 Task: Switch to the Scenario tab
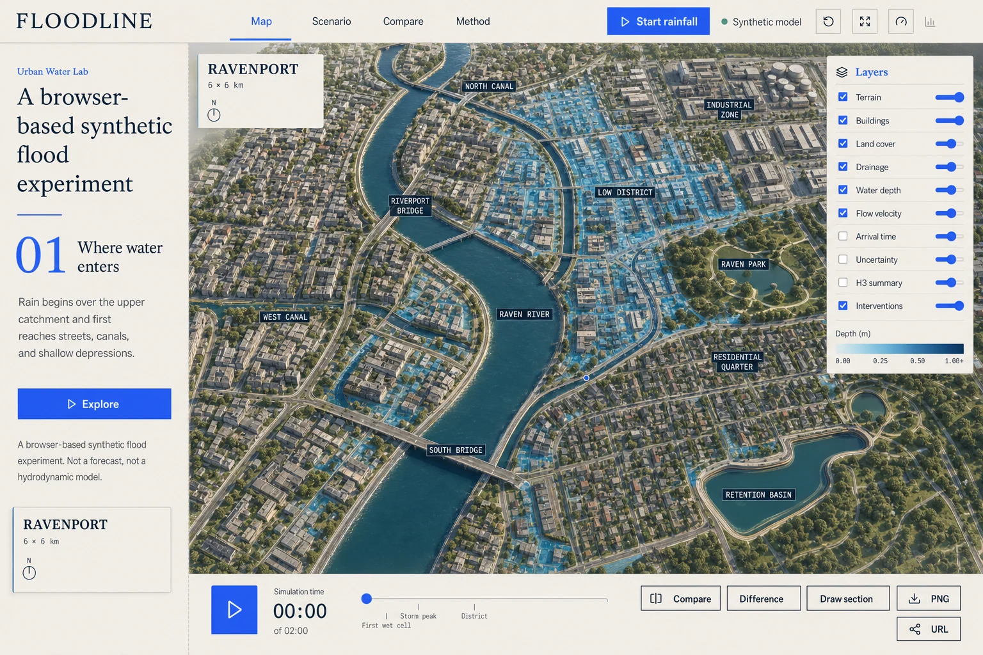click(332, 22)
